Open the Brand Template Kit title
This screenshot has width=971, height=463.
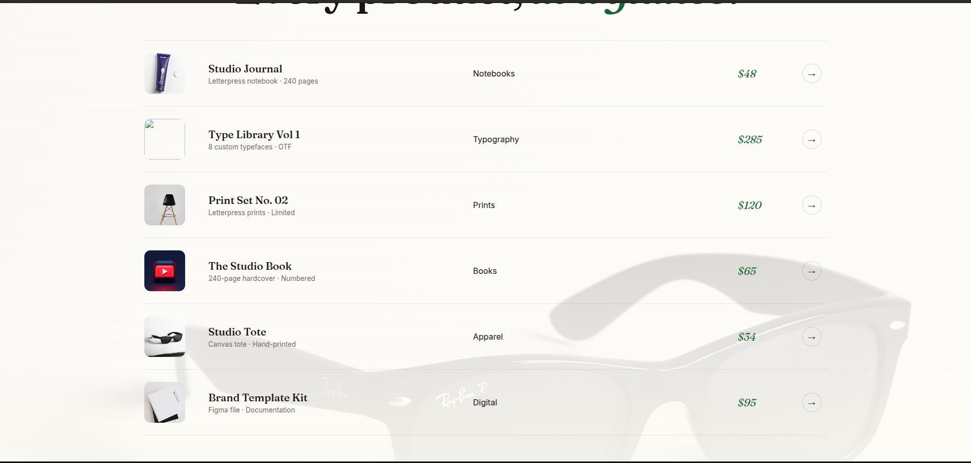coord(258,398)
